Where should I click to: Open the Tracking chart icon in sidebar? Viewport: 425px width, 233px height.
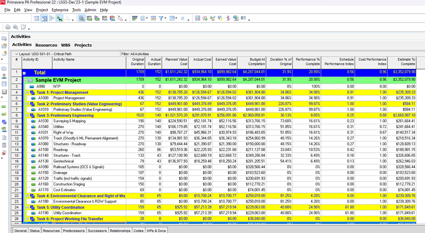point(4,92)
